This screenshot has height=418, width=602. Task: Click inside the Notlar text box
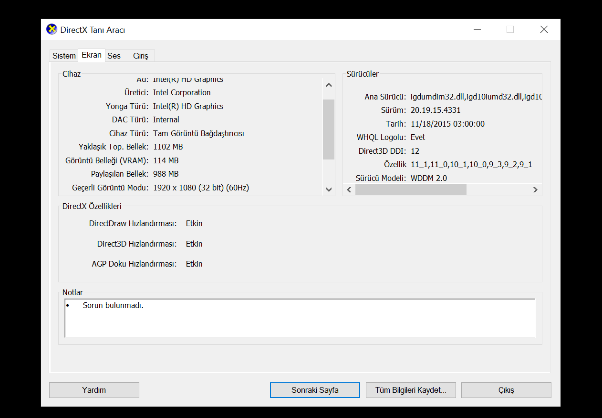tap(300, 318)
